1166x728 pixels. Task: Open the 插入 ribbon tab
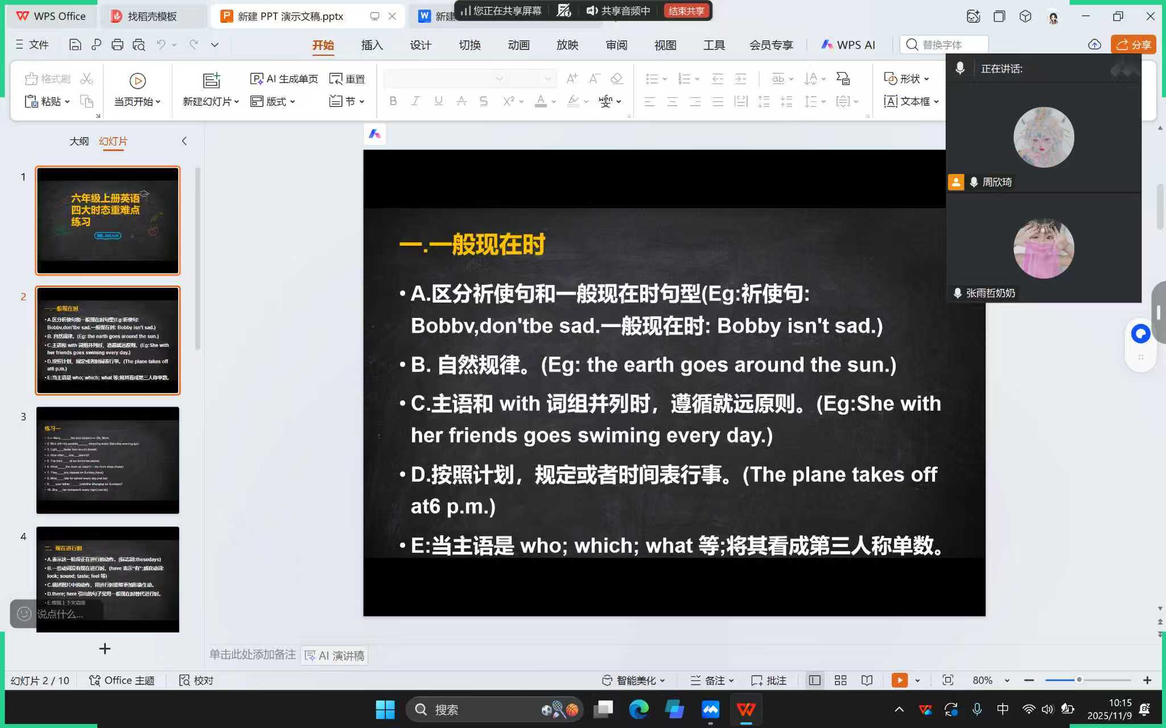click(372, 45)
